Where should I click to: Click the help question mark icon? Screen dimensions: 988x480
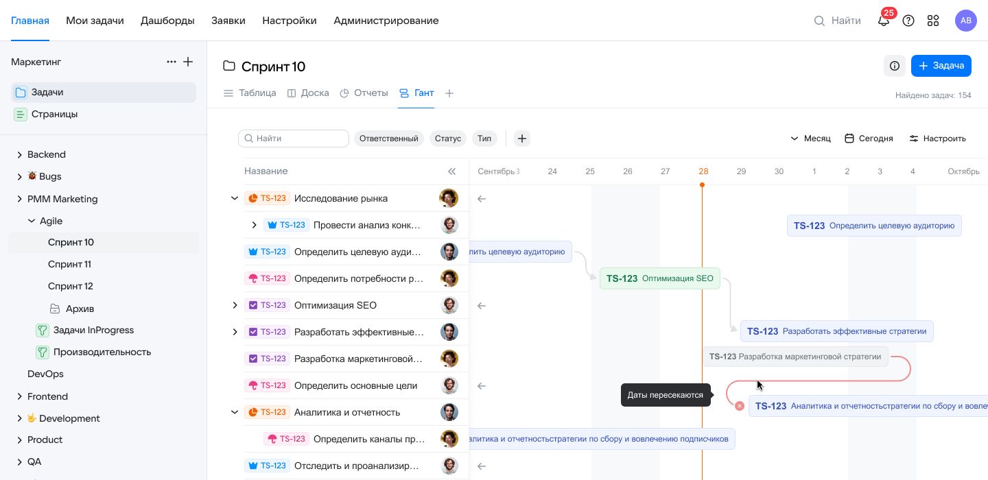click(908, 21)
